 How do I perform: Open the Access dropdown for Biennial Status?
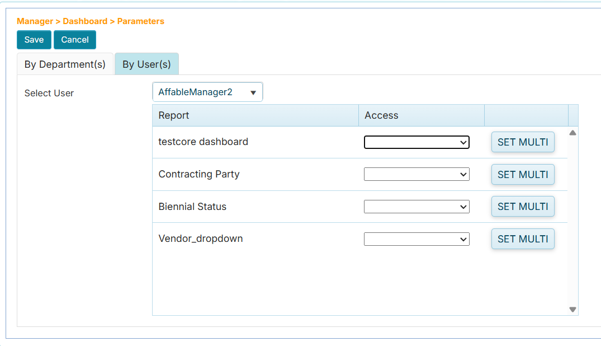click(416, 206)
